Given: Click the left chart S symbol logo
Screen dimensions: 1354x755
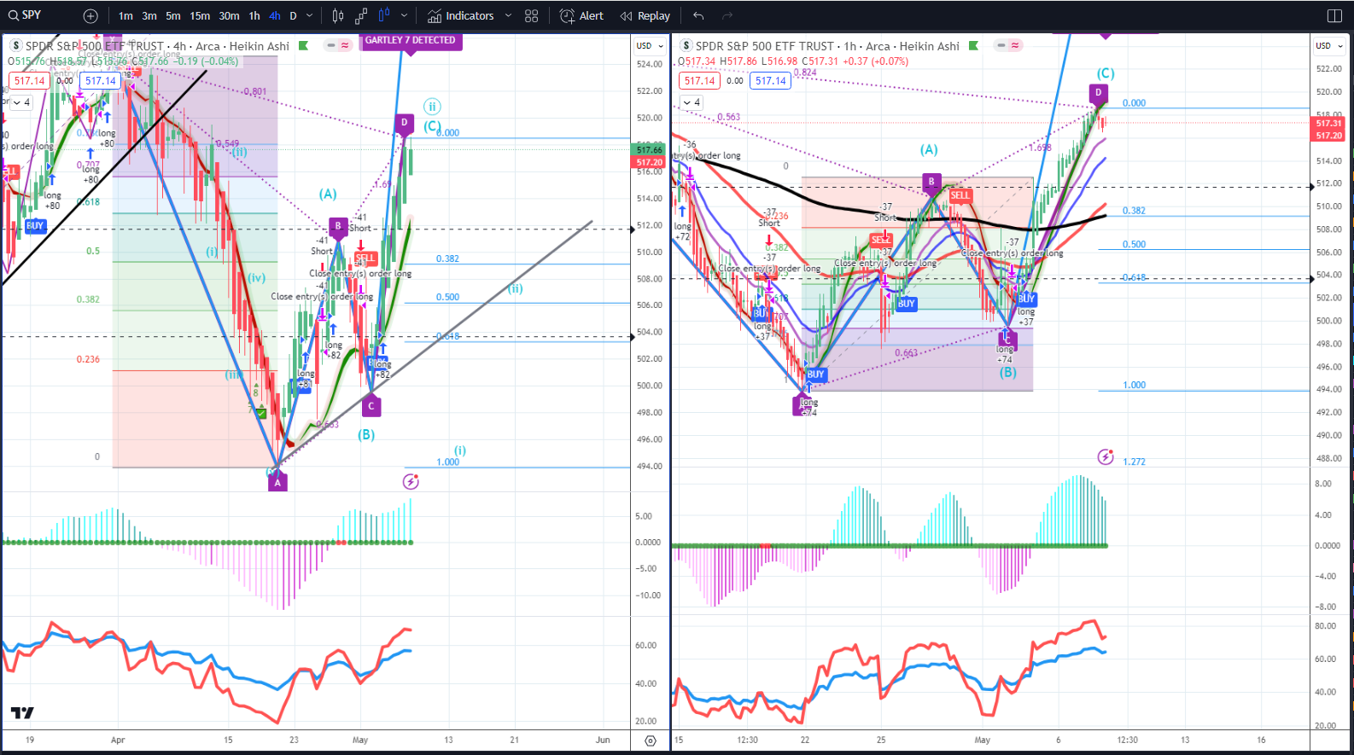Looking at the screenshot, I should [15, 46].
